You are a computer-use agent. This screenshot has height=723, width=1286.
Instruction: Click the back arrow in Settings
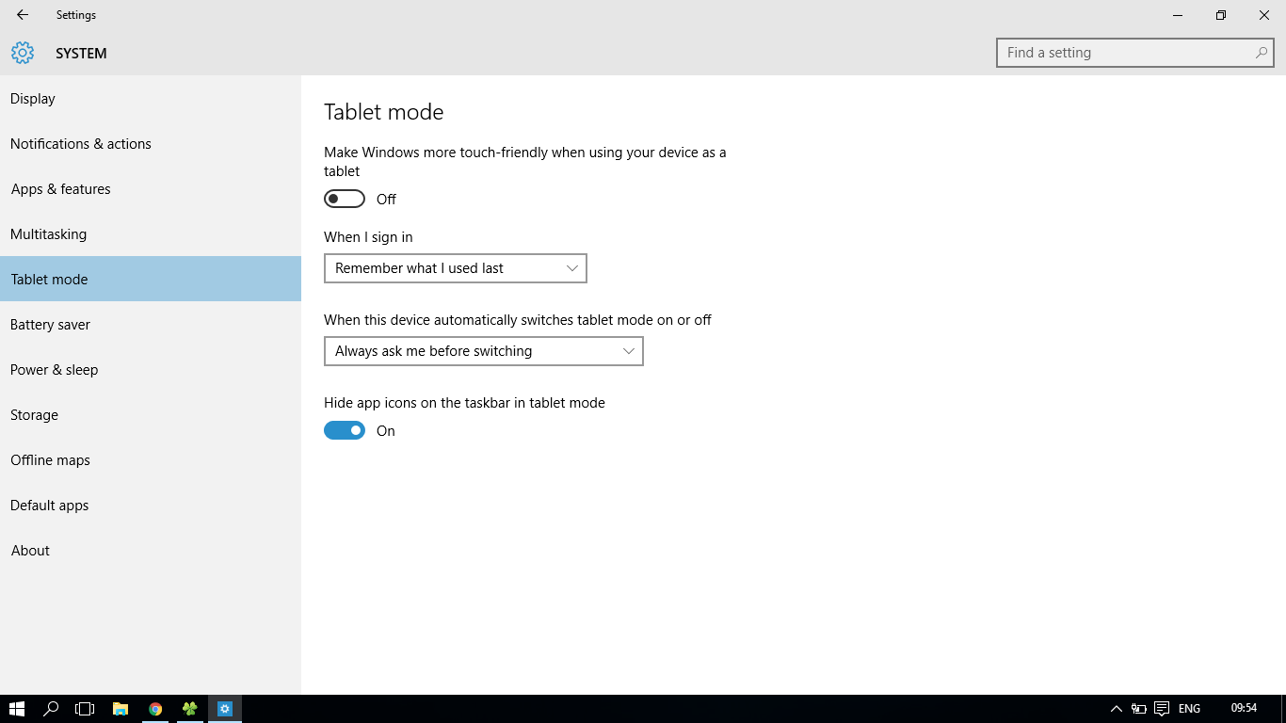(23, 15)
